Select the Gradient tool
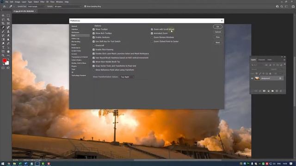296x166 pixels. click(3, 39)
